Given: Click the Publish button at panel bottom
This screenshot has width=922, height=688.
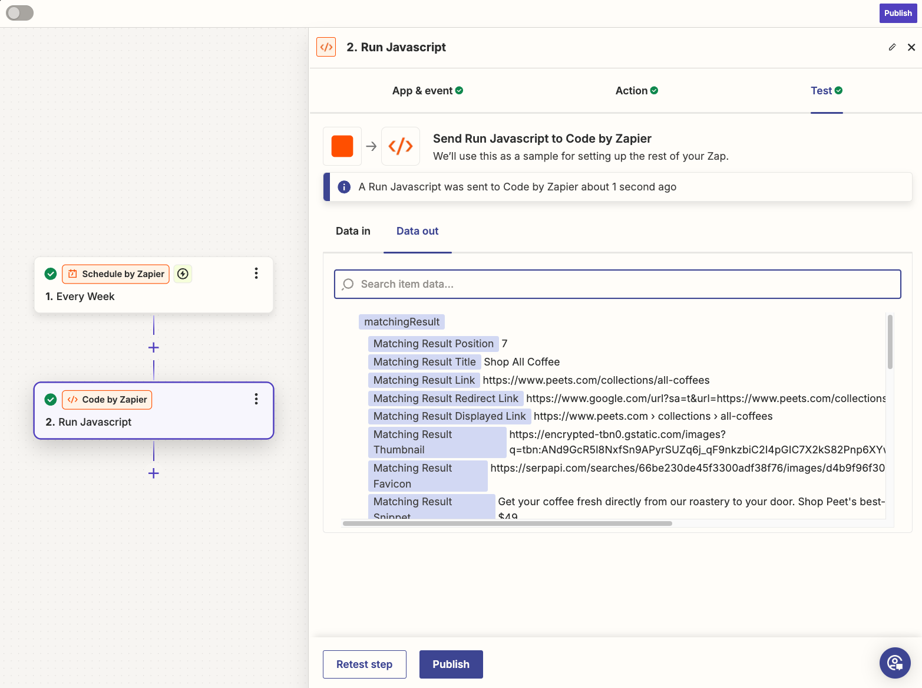Looking at the screenshot, I should coord(451,664).
